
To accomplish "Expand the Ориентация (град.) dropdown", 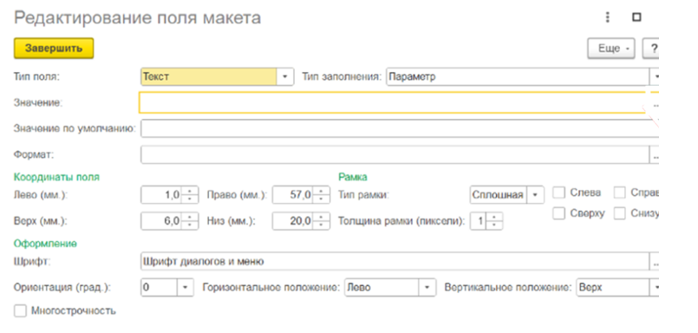I will (186, 288).
